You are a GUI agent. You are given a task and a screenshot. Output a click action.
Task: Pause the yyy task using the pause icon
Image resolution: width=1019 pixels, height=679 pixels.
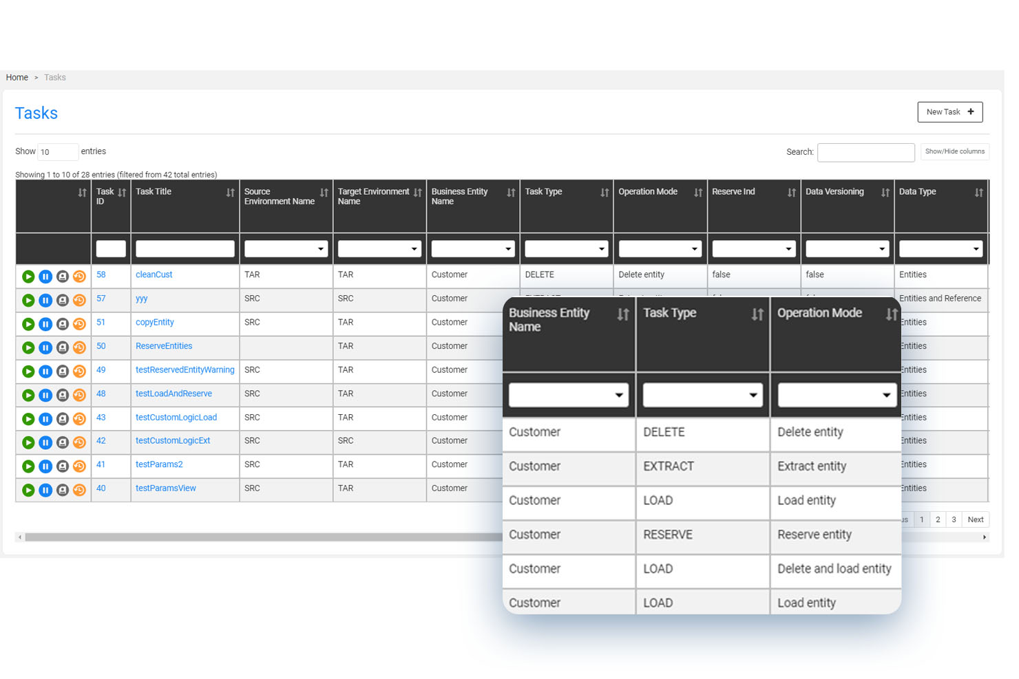[x=45, y=300]
